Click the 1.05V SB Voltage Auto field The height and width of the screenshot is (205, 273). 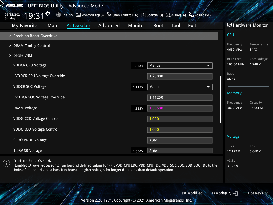click(x=180, y=151)
